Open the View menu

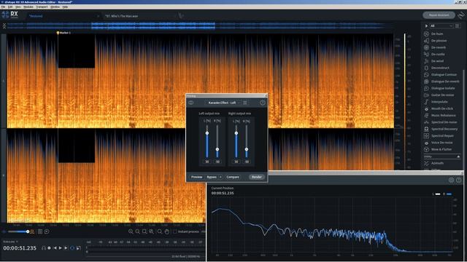(x=18, y=7)
